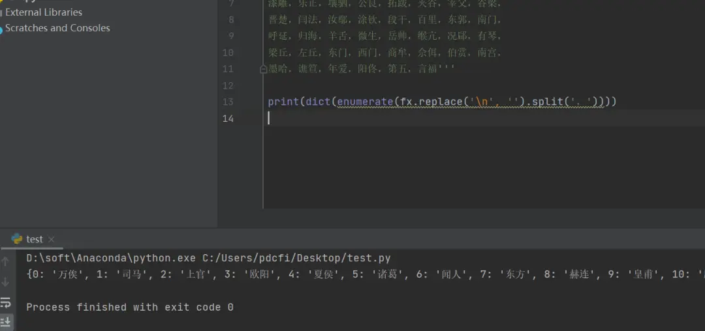Click the word 梁丘 on line 10
Image resolution: width=705 pixels, height=331 pixels.
pos(279,53)
